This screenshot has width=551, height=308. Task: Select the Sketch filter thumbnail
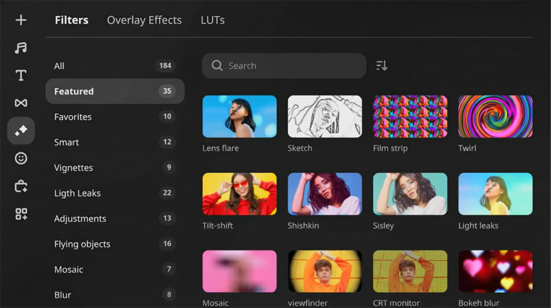(324, 116)
